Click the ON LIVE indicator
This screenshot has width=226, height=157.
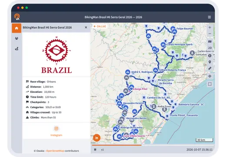(100, 27)
